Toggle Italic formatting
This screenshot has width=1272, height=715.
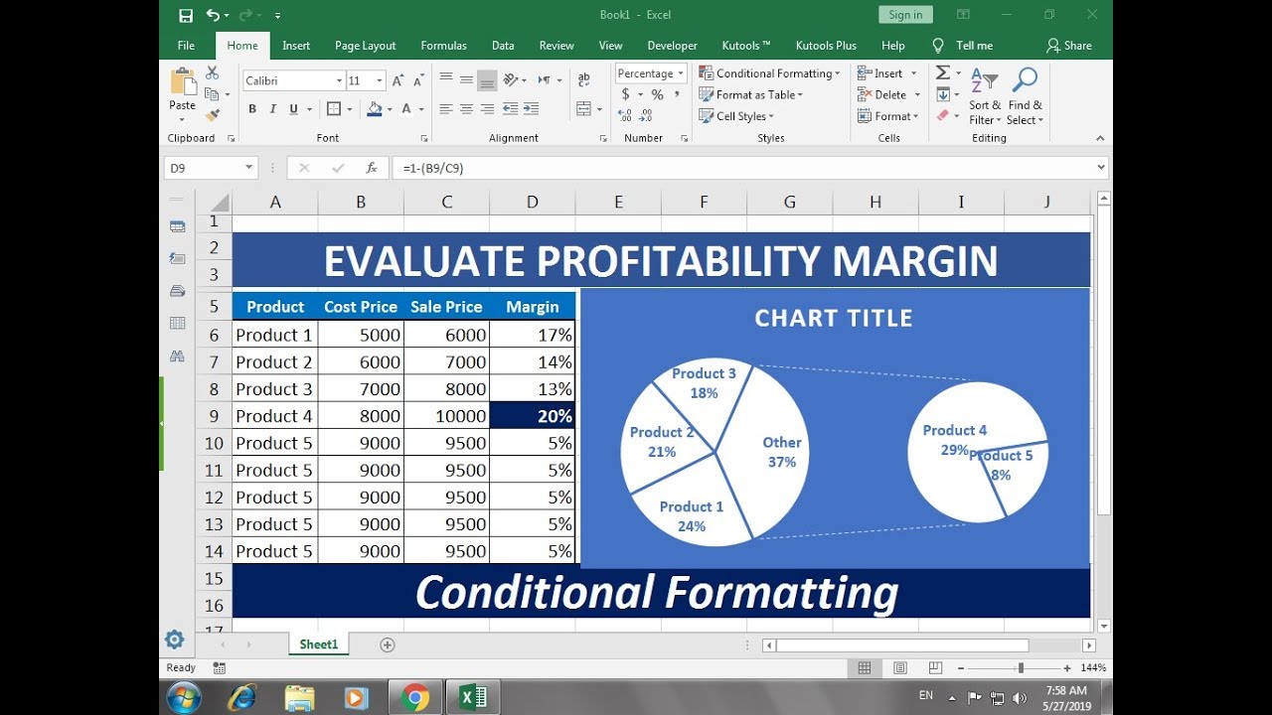click(272, 109)
